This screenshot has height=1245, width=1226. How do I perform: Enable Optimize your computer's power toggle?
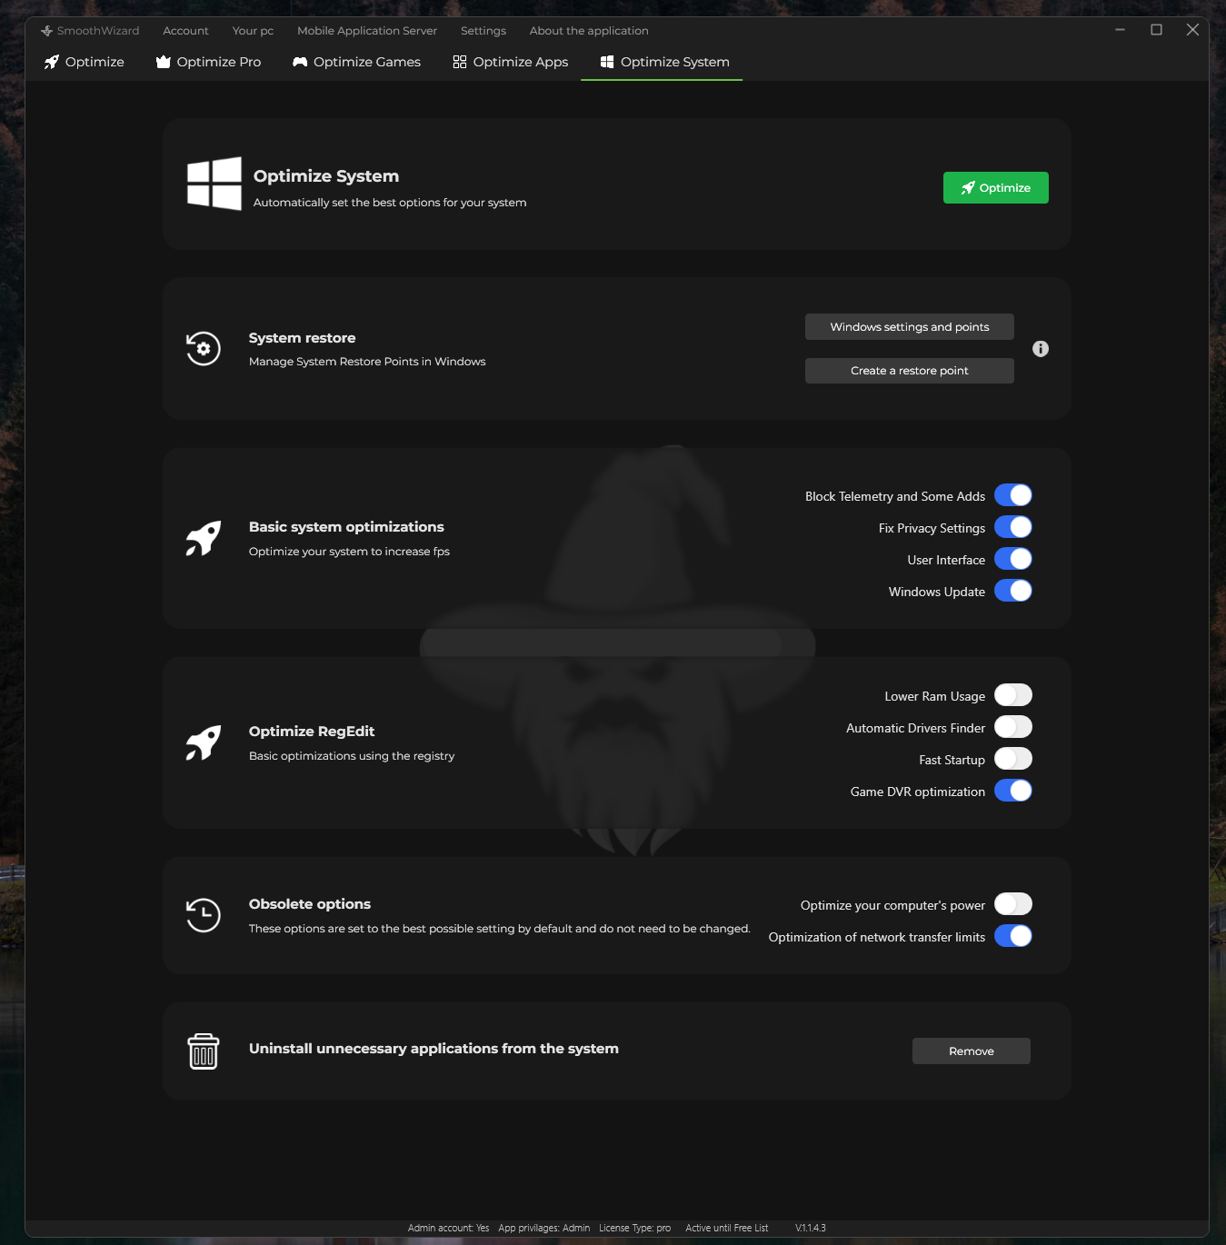(1012, 904)
